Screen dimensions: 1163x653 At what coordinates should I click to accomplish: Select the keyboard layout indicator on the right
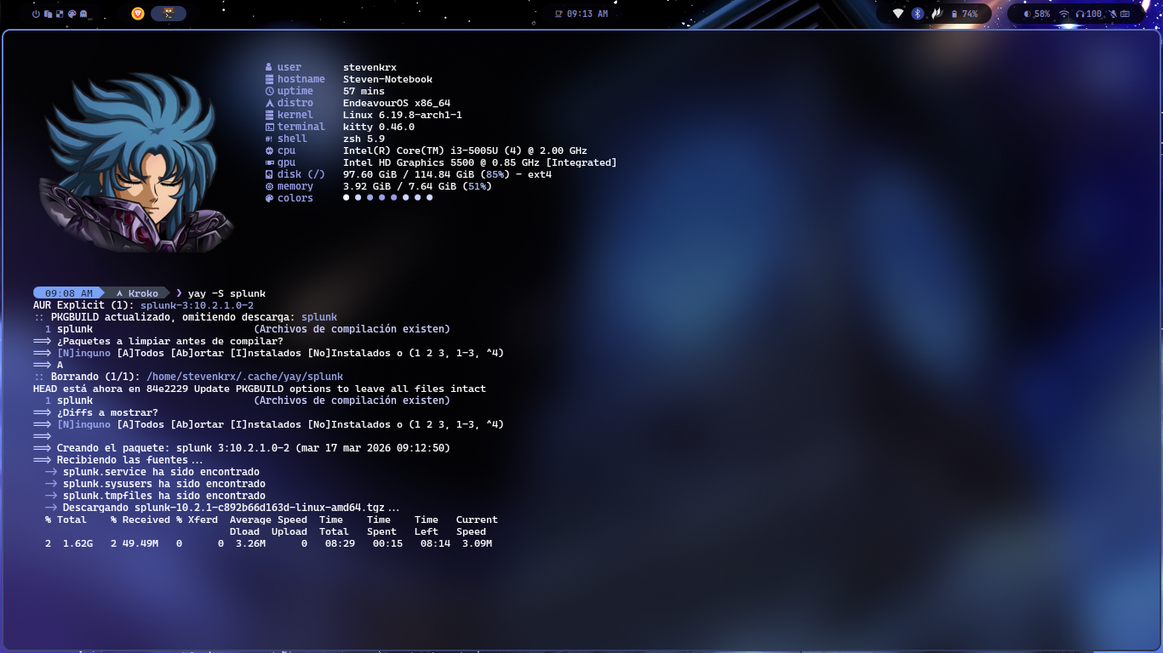click(1124, 14)
